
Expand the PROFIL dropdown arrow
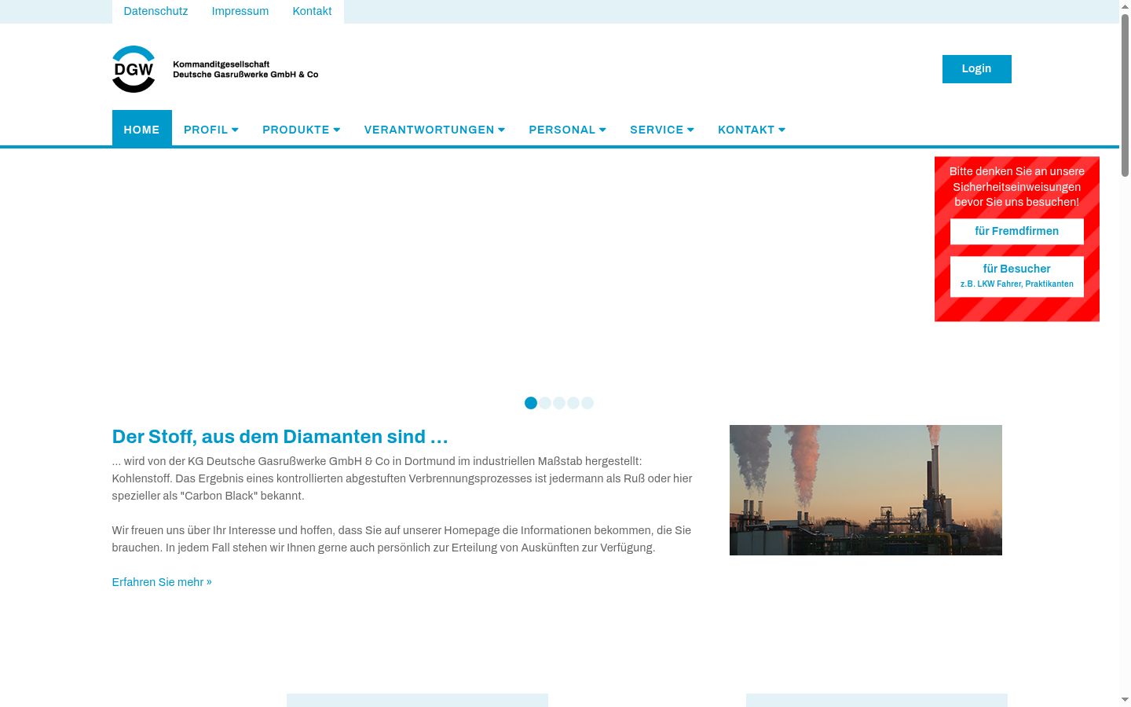coord(235,130)
